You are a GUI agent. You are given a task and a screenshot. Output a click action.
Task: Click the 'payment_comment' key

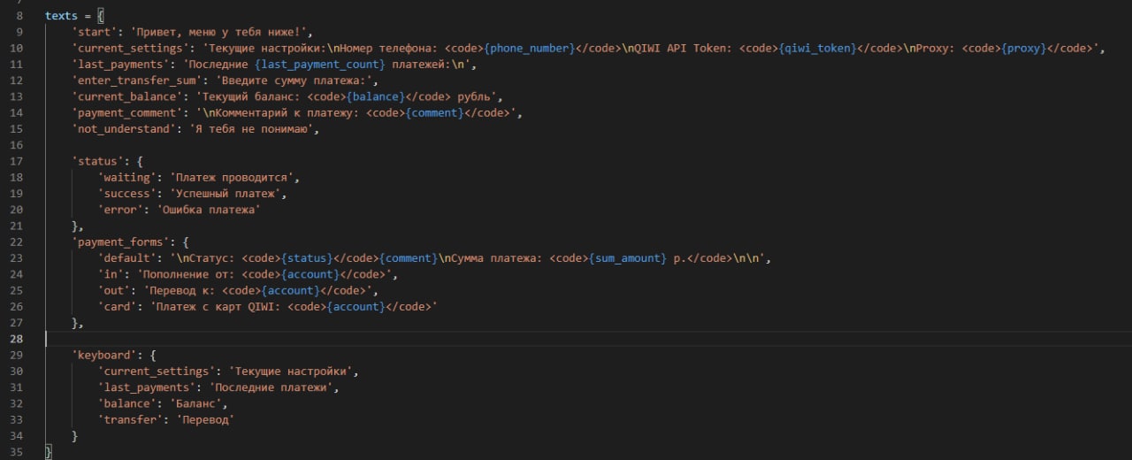[127, 112]
